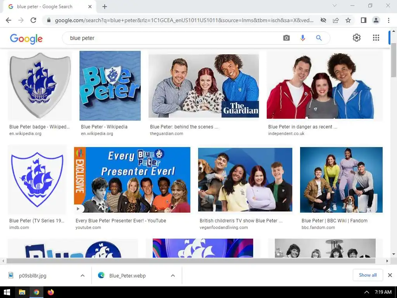This screenshot has height=298, width=397.
Task: Click 'Blue Peter (TV Series 19...' link
Action: click(x=37, y=221)
